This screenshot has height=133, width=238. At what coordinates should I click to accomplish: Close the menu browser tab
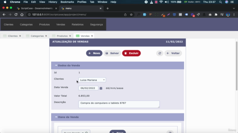(100, 8)
